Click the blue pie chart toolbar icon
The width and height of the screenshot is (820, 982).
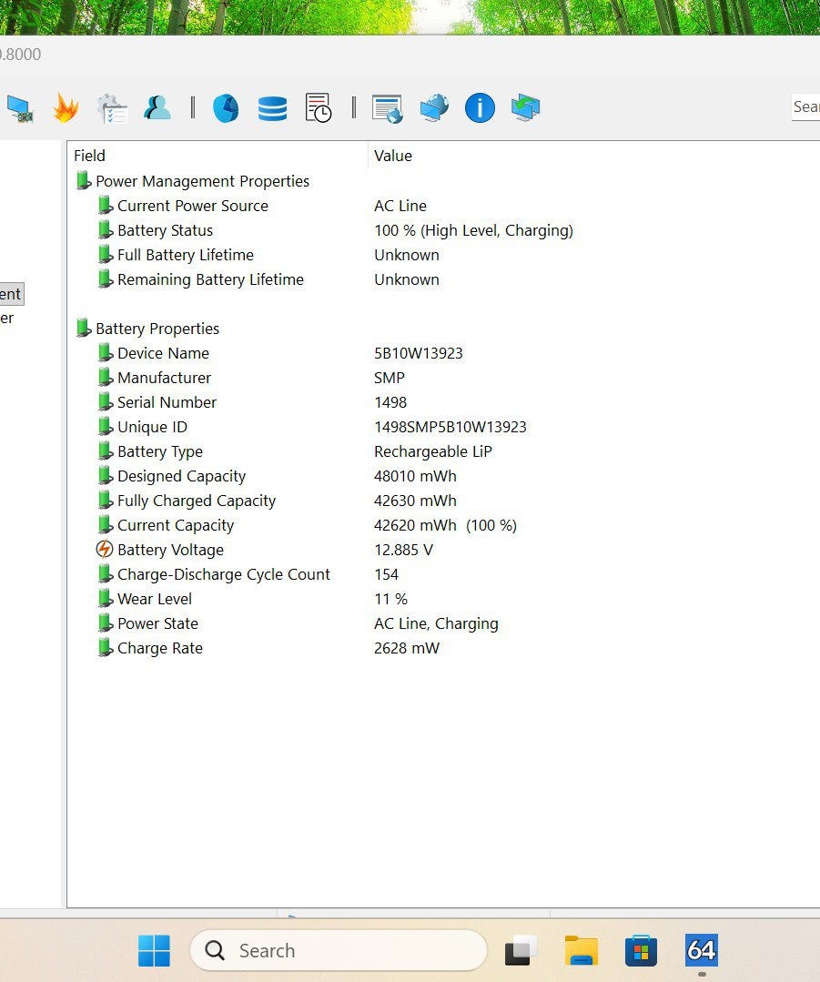226,108
